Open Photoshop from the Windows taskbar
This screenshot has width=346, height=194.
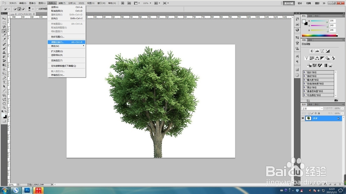click(x=27, y=190)
